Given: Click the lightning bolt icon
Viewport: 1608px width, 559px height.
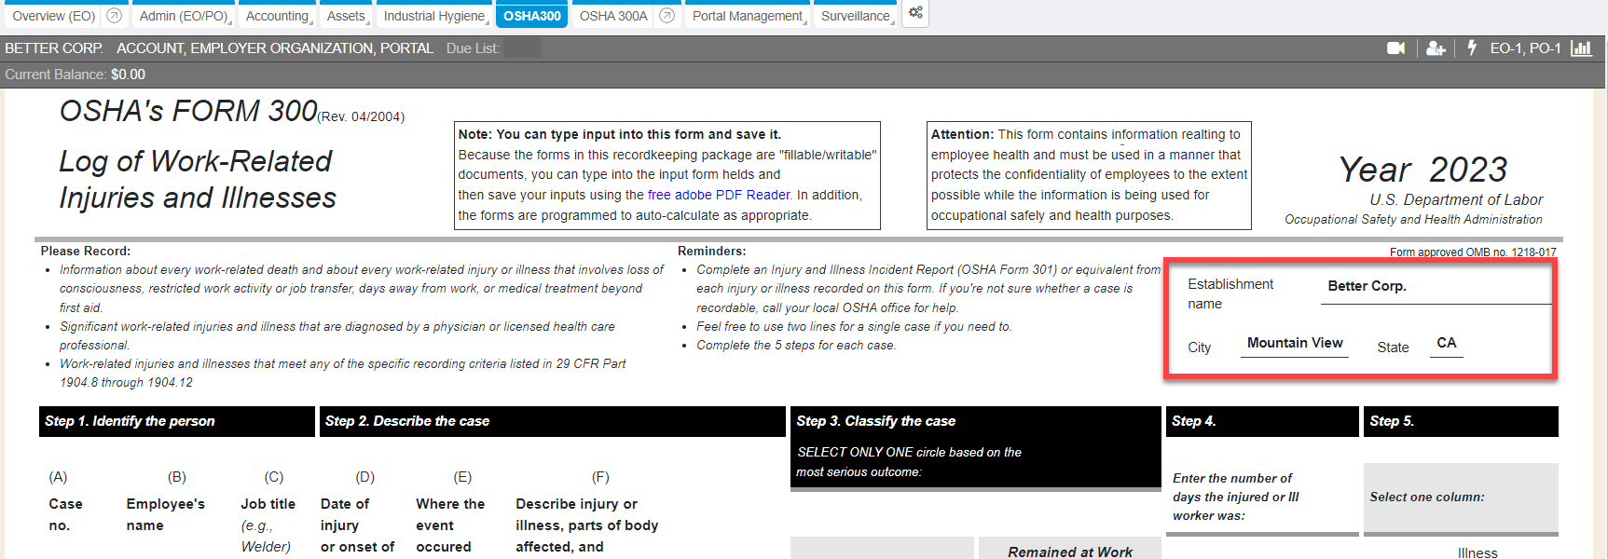Looking at the screenshot, I should (x=1472, y=48).
